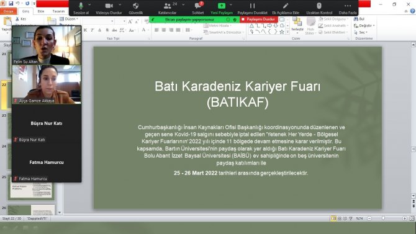The height and width of the screenshot is (234, 416).
Task: Expand share options arrow beside Yeni Paylaşım
Action: [231, 5]
